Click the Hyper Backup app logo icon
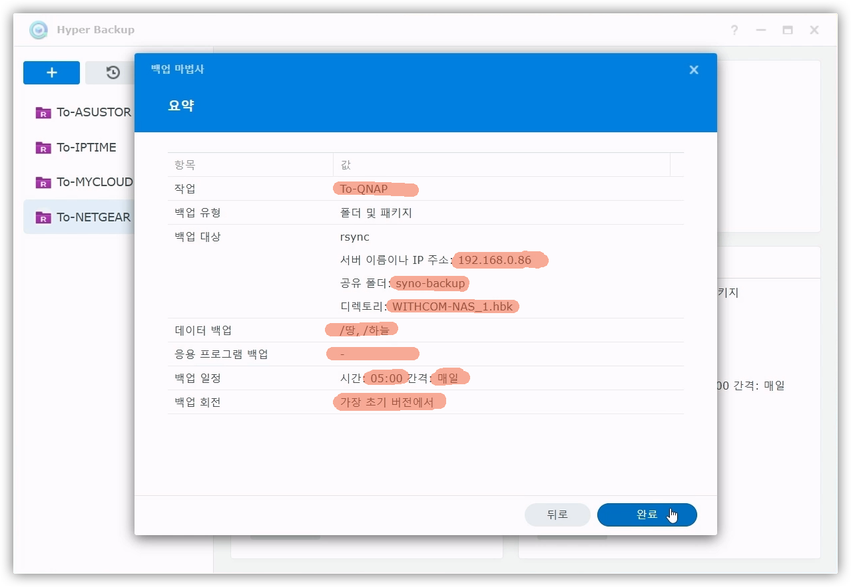The image size is (851, 587). pyautogui.click(x=39, y=30)
